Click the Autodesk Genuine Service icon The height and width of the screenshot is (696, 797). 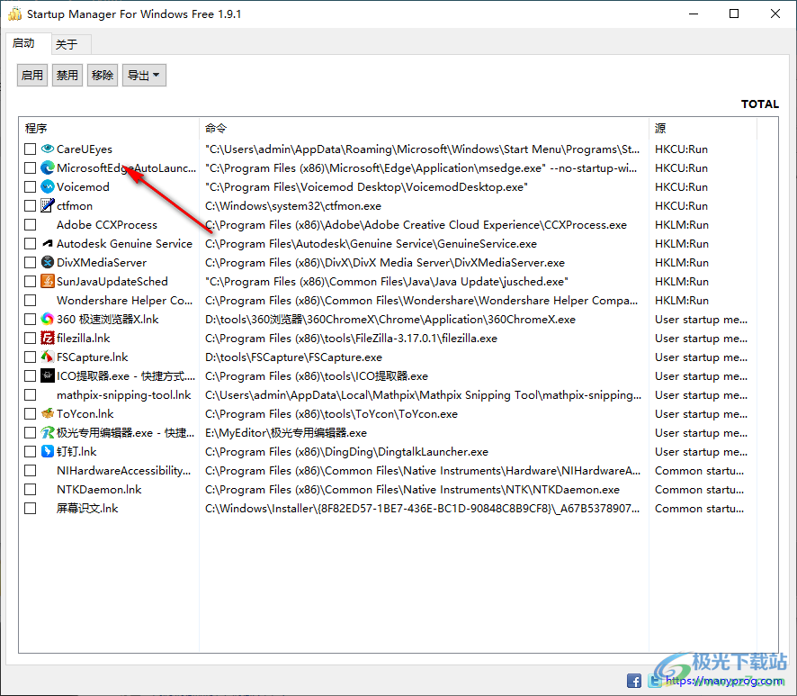click(48, 243)
